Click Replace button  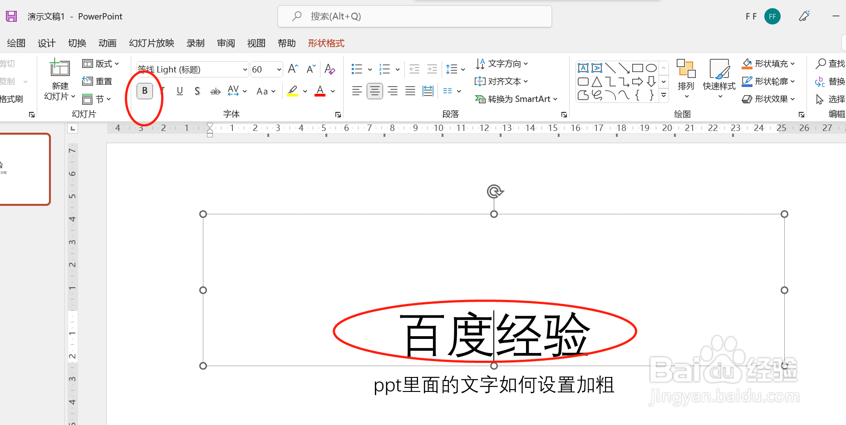tap(830, 81)
